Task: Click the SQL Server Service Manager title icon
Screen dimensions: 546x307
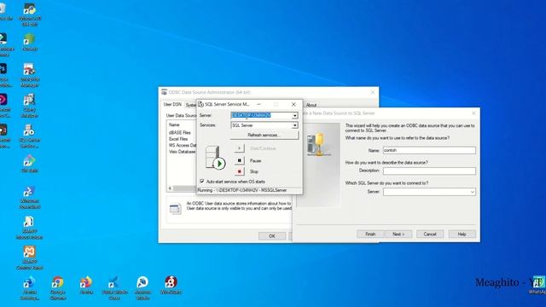Action: coord(201,104)
